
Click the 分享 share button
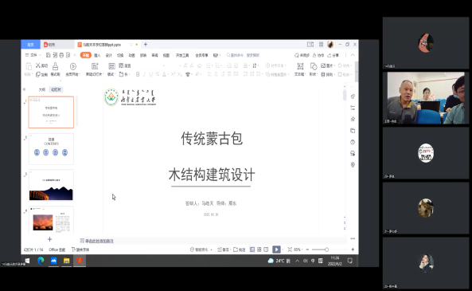334,55
